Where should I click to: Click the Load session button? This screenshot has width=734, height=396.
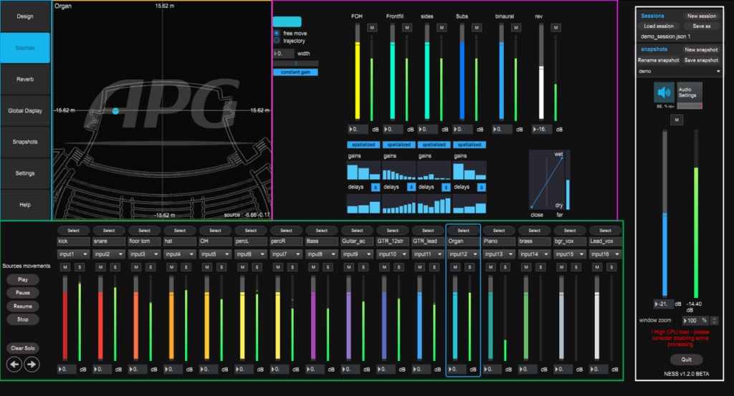click(659, 26)
